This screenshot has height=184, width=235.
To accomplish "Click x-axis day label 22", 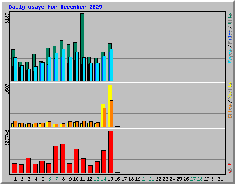I will point(158,179).
